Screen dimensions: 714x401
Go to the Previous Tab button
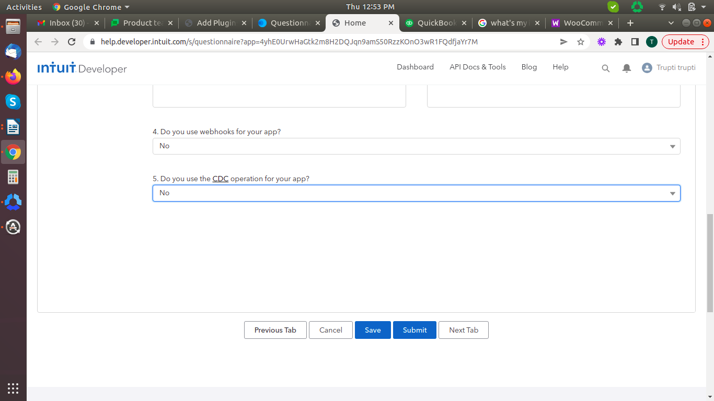click(275, 330)
